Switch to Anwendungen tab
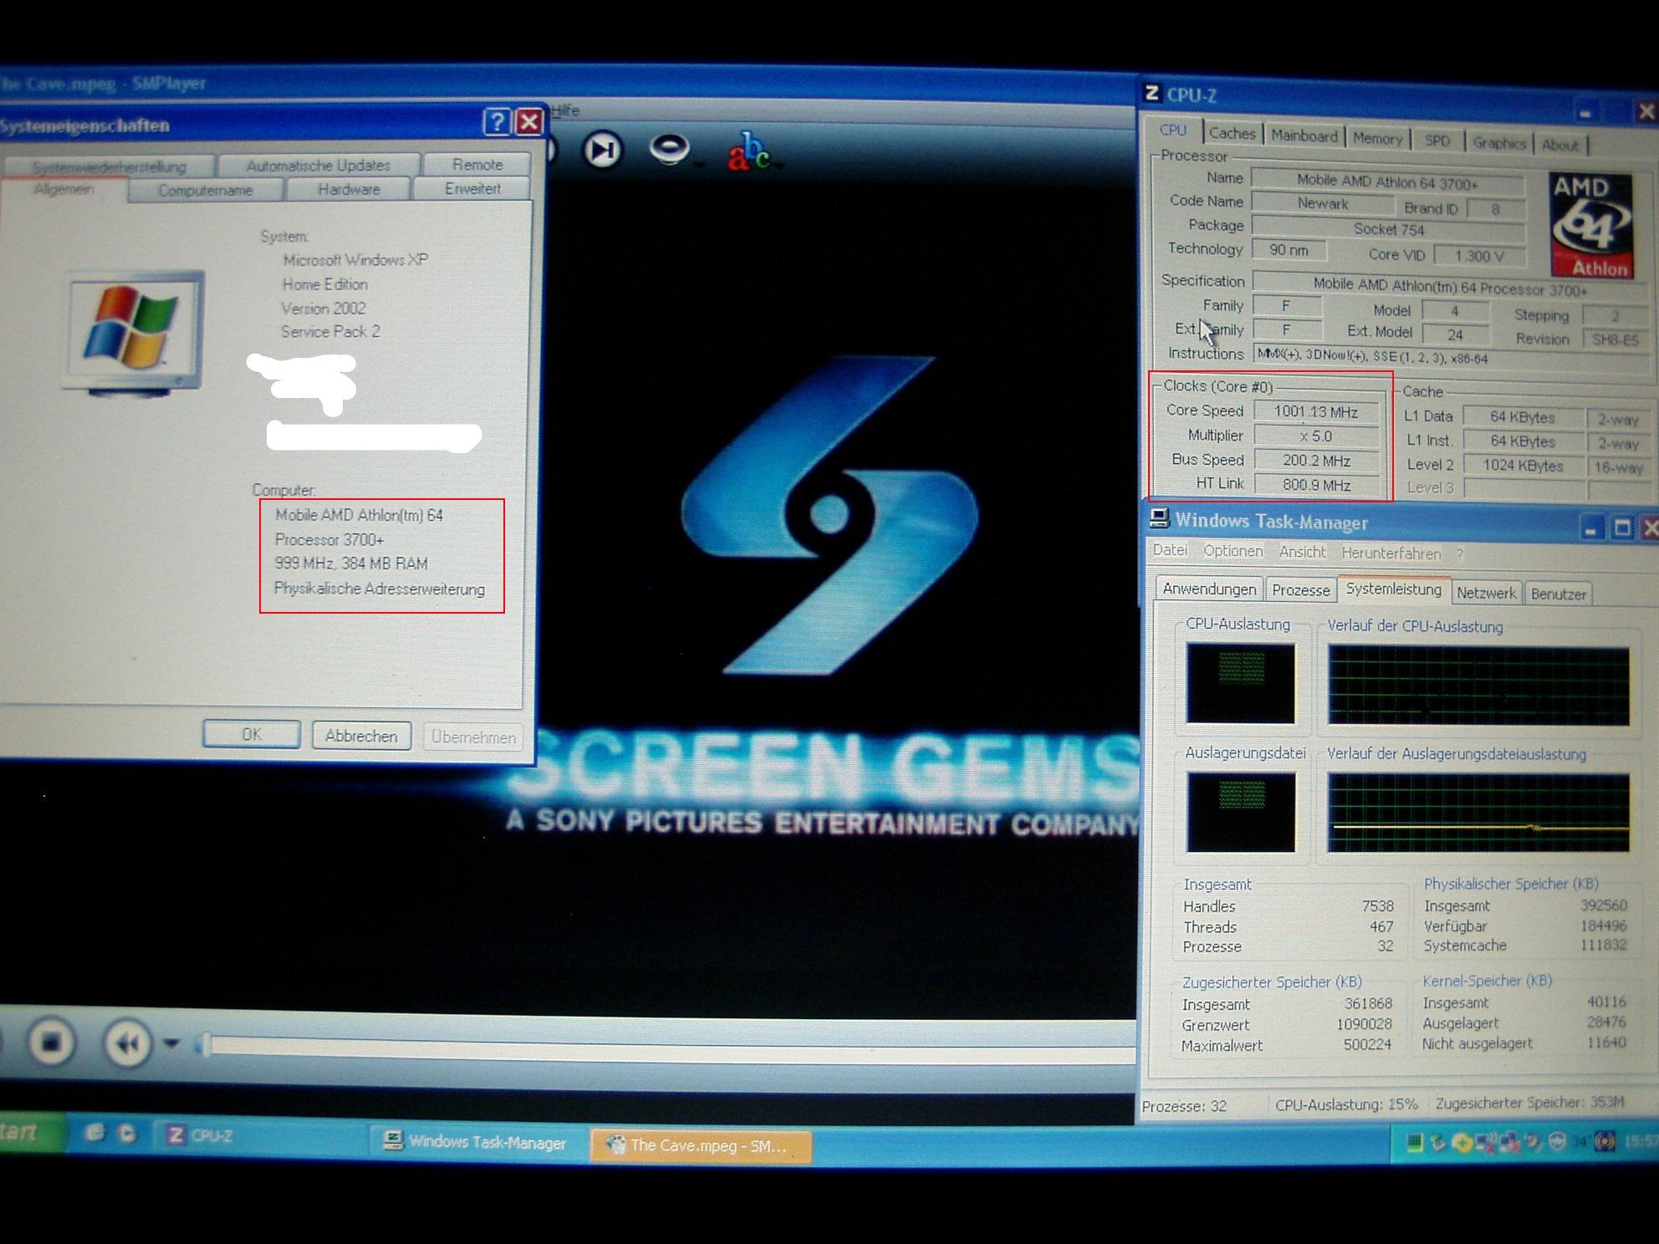The image size is (1659, 1244). pyautogui.click(x=1209, y=589)
